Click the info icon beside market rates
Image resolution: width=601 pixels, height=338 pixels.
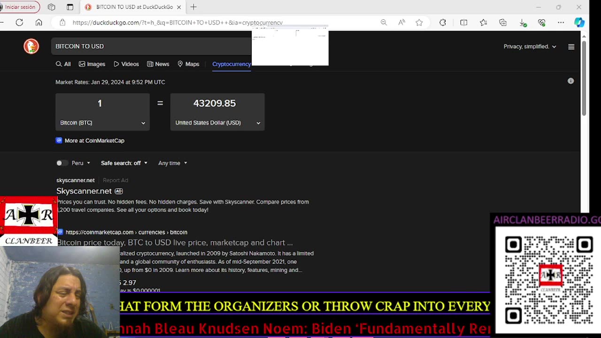[x=570, y=81]
